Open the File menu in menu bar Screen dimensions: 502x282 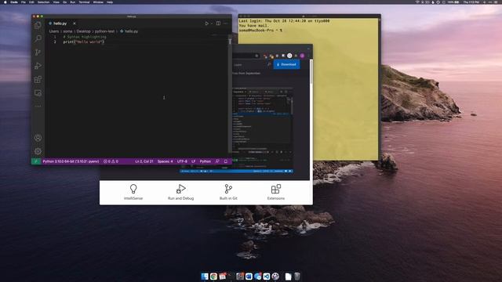[24, 2]
